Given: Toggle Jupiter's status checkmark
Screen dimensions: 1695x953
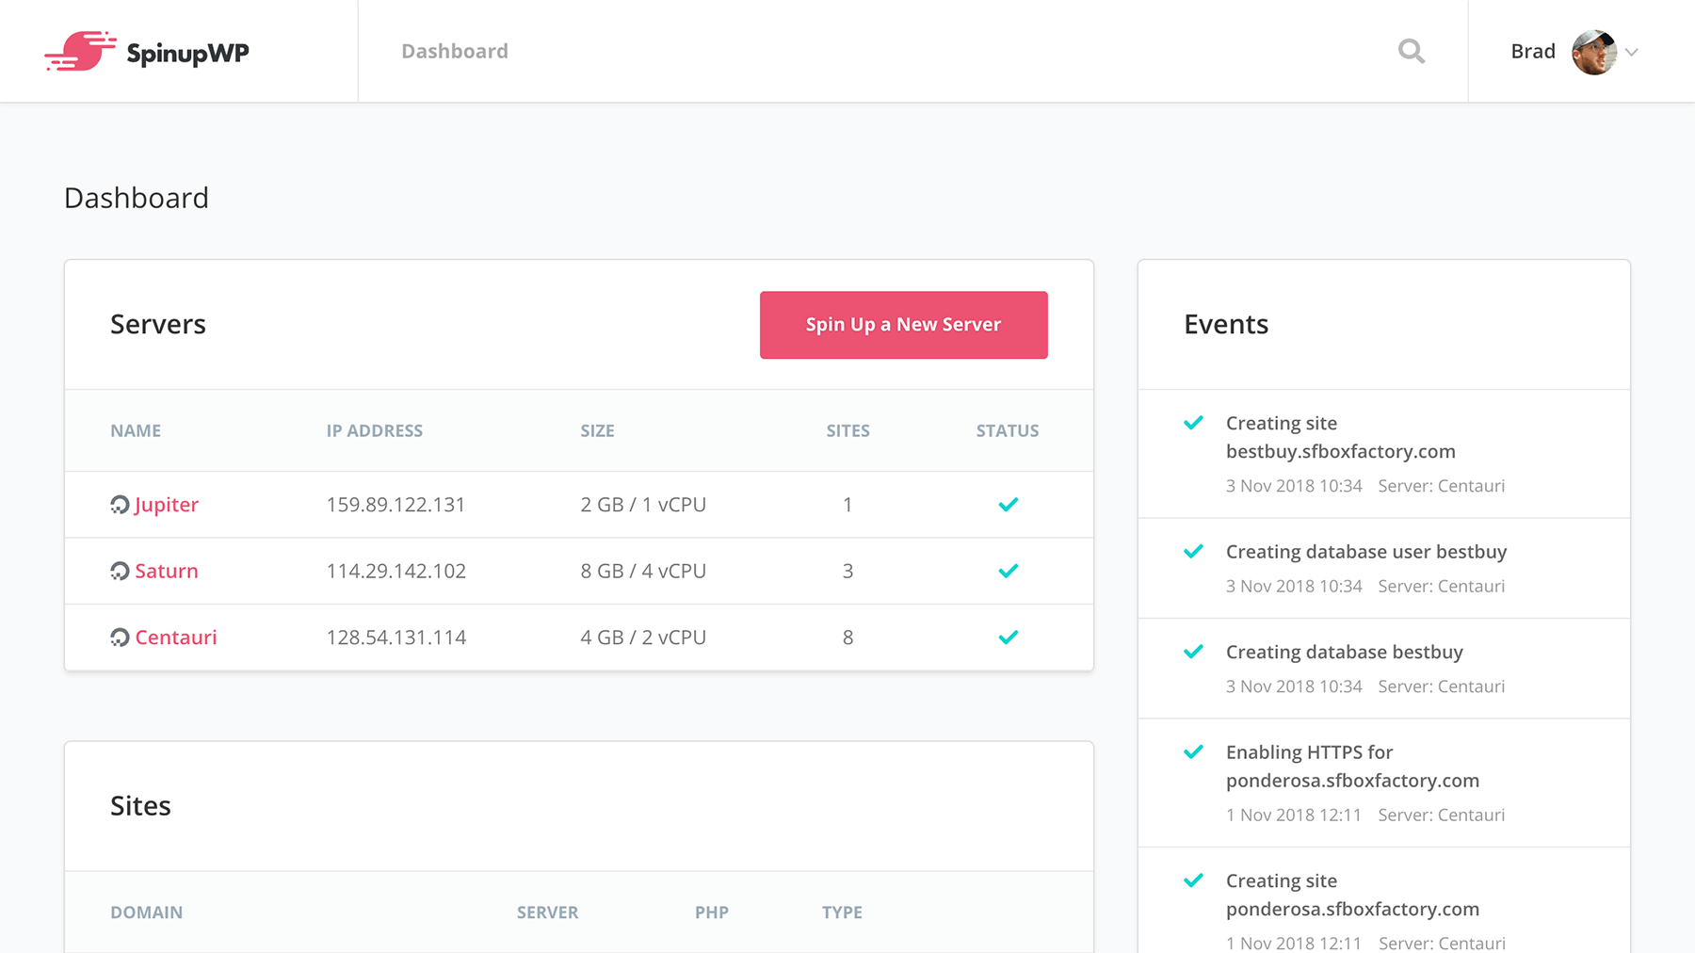Looking at the screenshot, I should [x=1008, y=504].
